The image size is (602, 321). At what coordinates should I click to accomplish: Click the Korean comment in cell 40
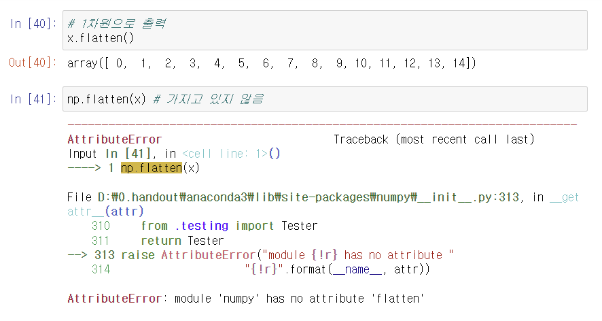(x=117, y=23)
